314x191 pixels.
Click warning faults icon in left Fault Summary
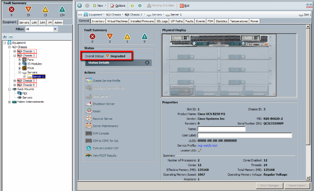(62, 9)
